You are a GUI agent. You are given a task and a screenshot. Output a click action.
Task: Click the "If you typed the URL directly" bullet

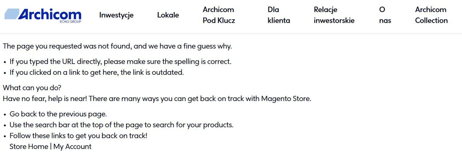120,62
